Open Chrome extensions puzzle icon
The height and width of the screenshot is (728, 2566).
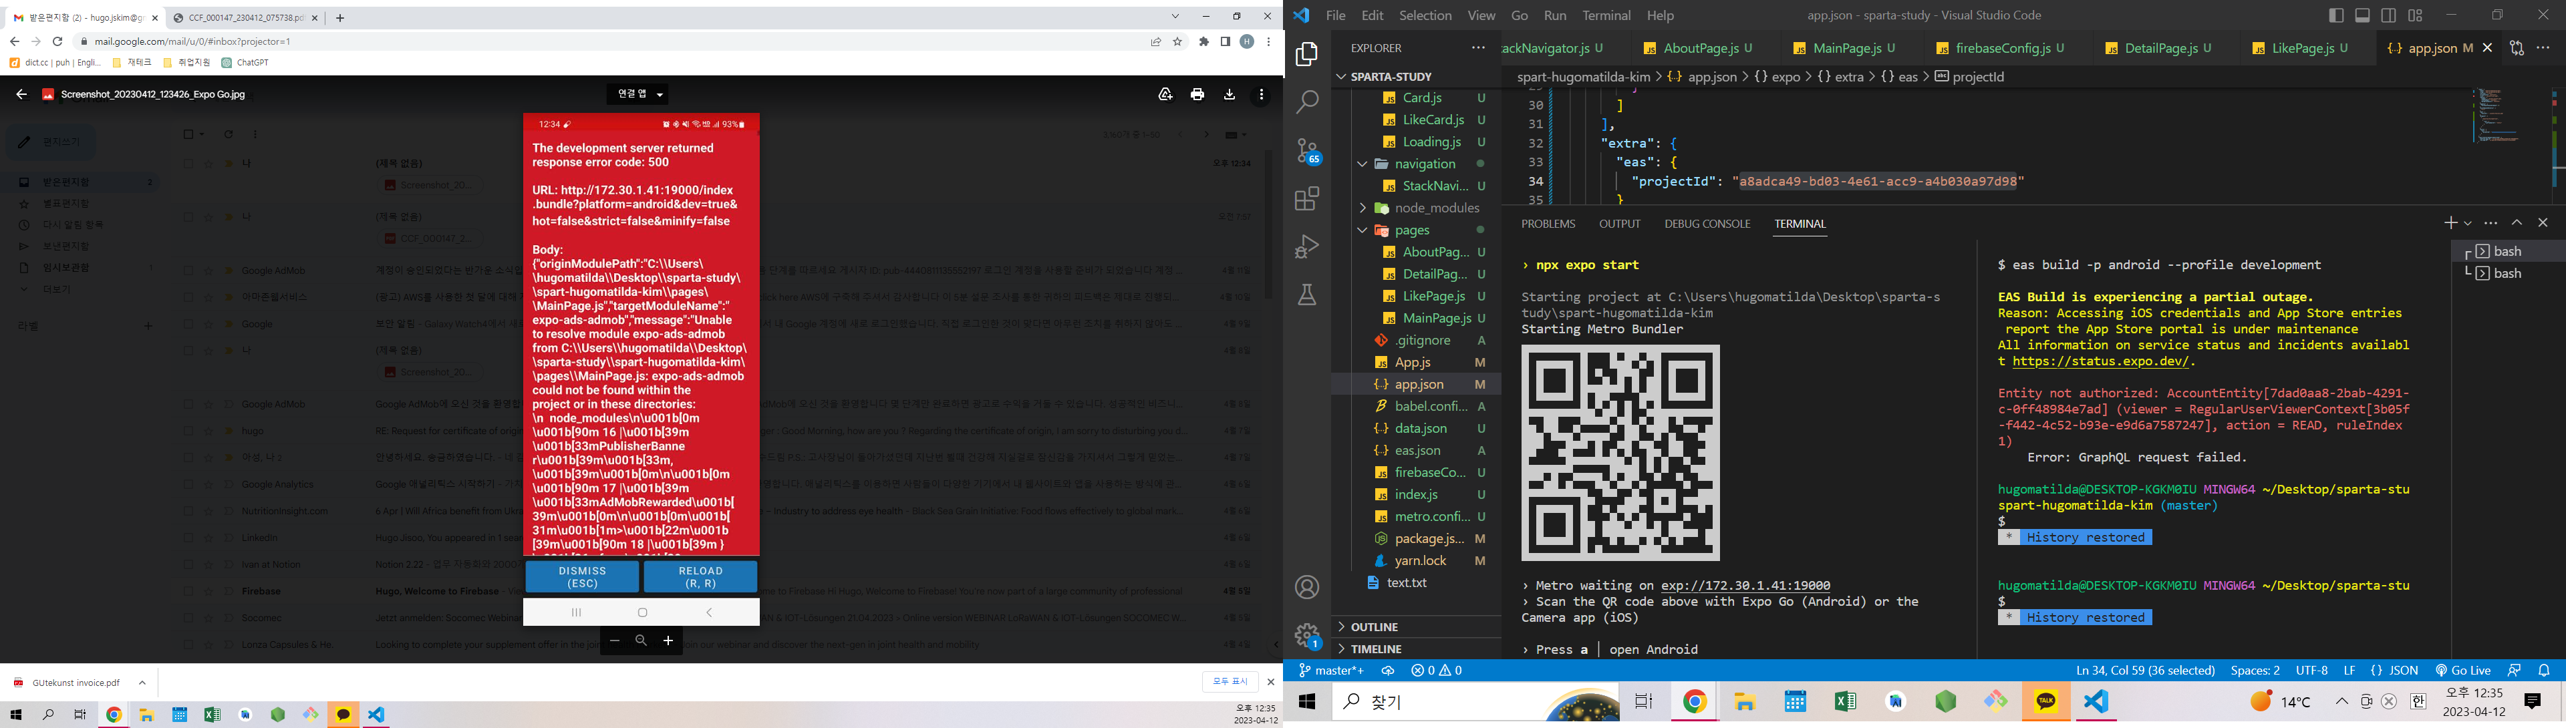(x=1203, y=42)
